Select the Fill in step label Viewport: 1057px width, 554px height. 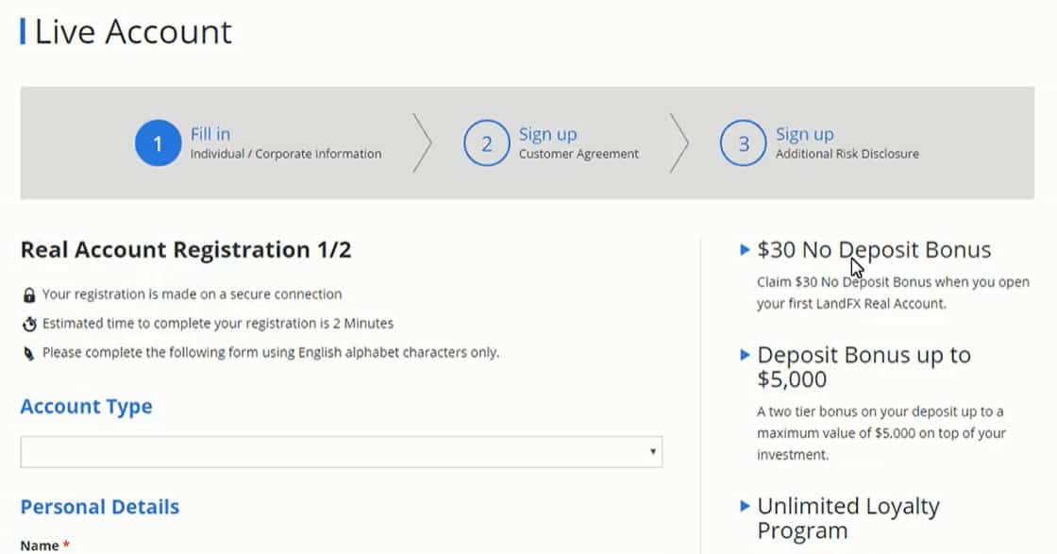pos(210,134)
